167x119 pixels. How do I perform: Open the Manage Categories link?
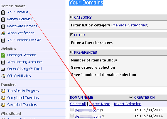(x=130, y=25)
